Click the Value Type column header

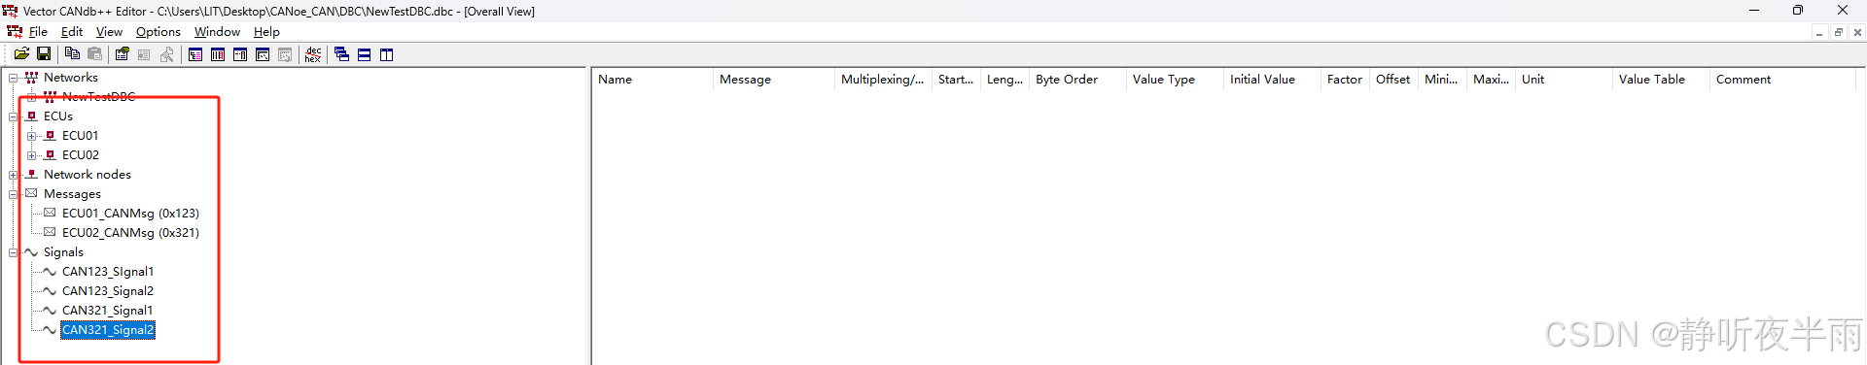pos(1175,80)
